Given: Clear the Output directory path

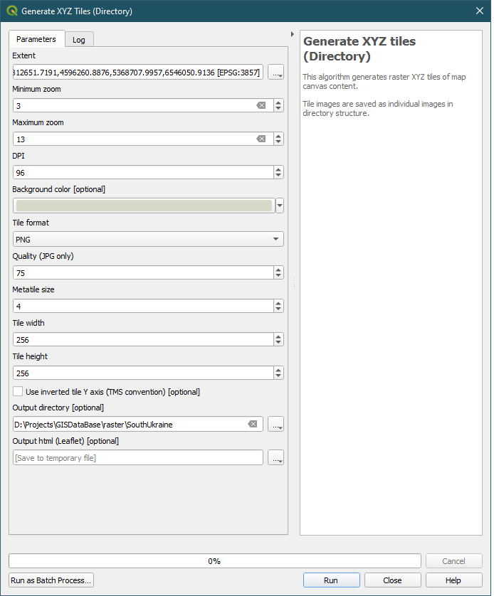Looking at the screenshot, I should (253, 424).
